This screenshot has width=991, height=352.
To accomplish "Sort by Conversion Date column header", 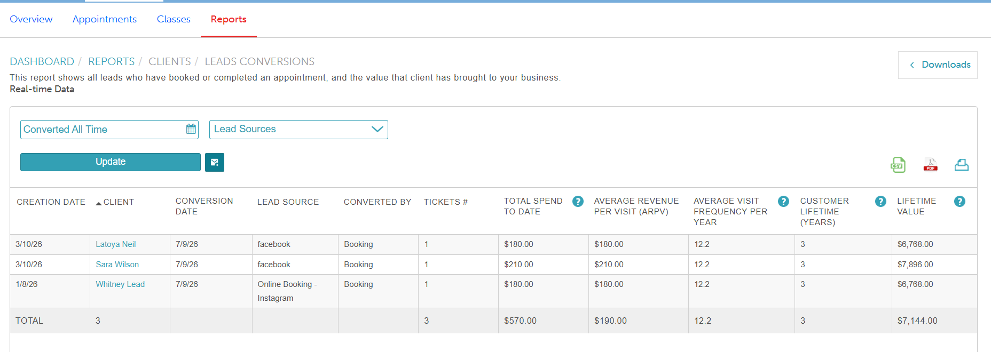I will coord(205,206).
